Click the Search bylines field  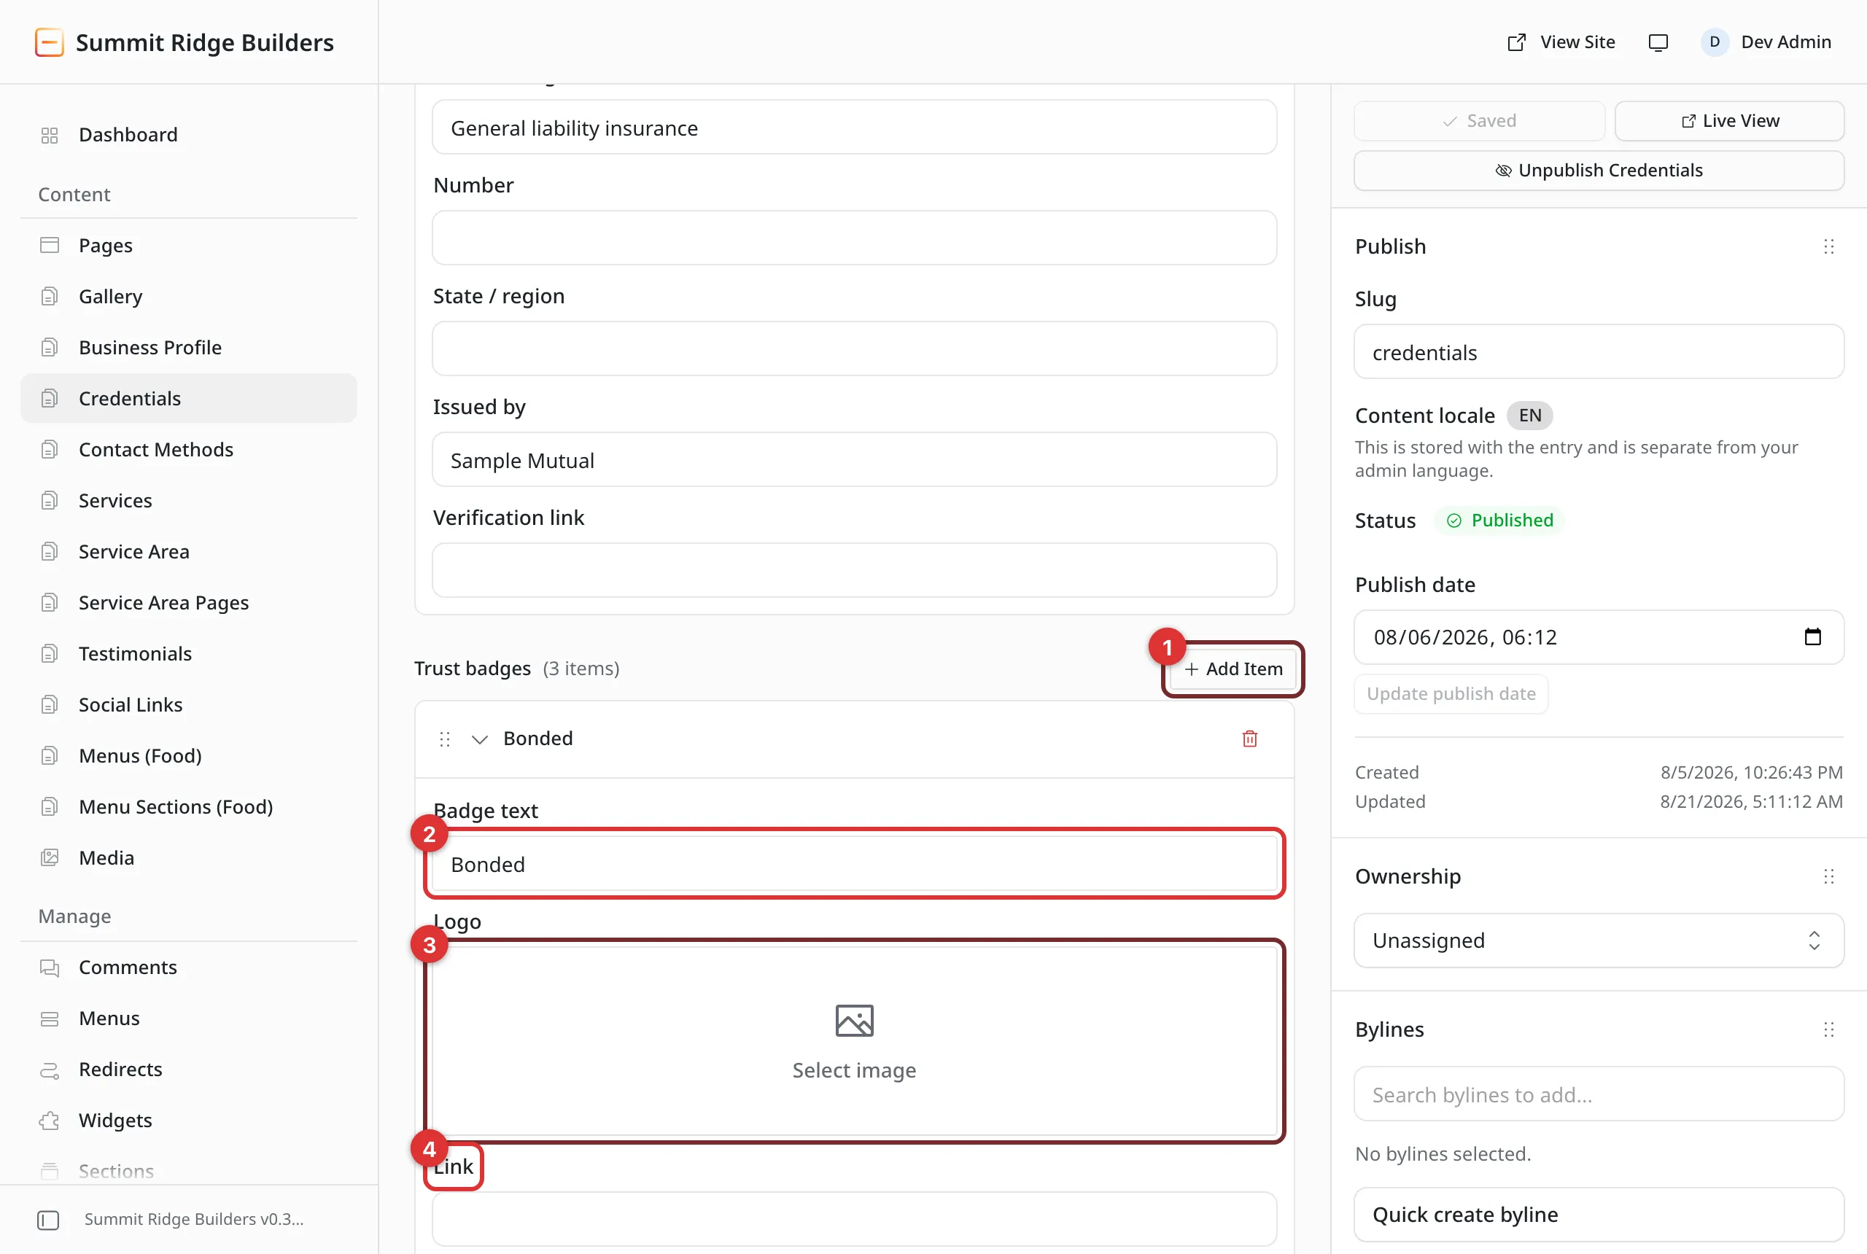[1598, 1094]
